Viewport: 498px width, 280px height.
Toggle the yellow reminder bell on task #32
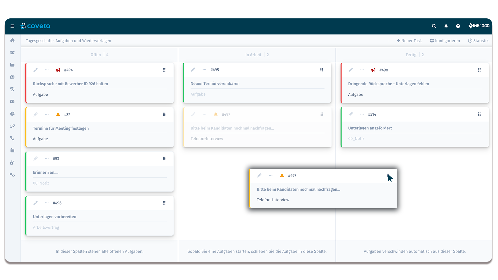pyautogui.click(x=58, y=114)
